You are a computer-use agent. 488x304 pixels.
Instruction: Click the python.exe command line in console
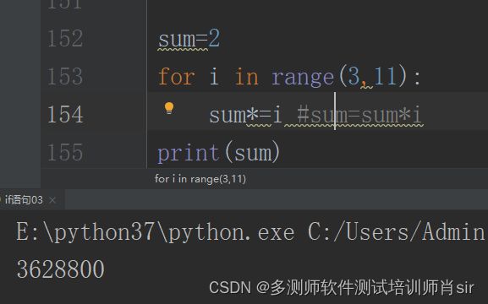tap(250, 231)
